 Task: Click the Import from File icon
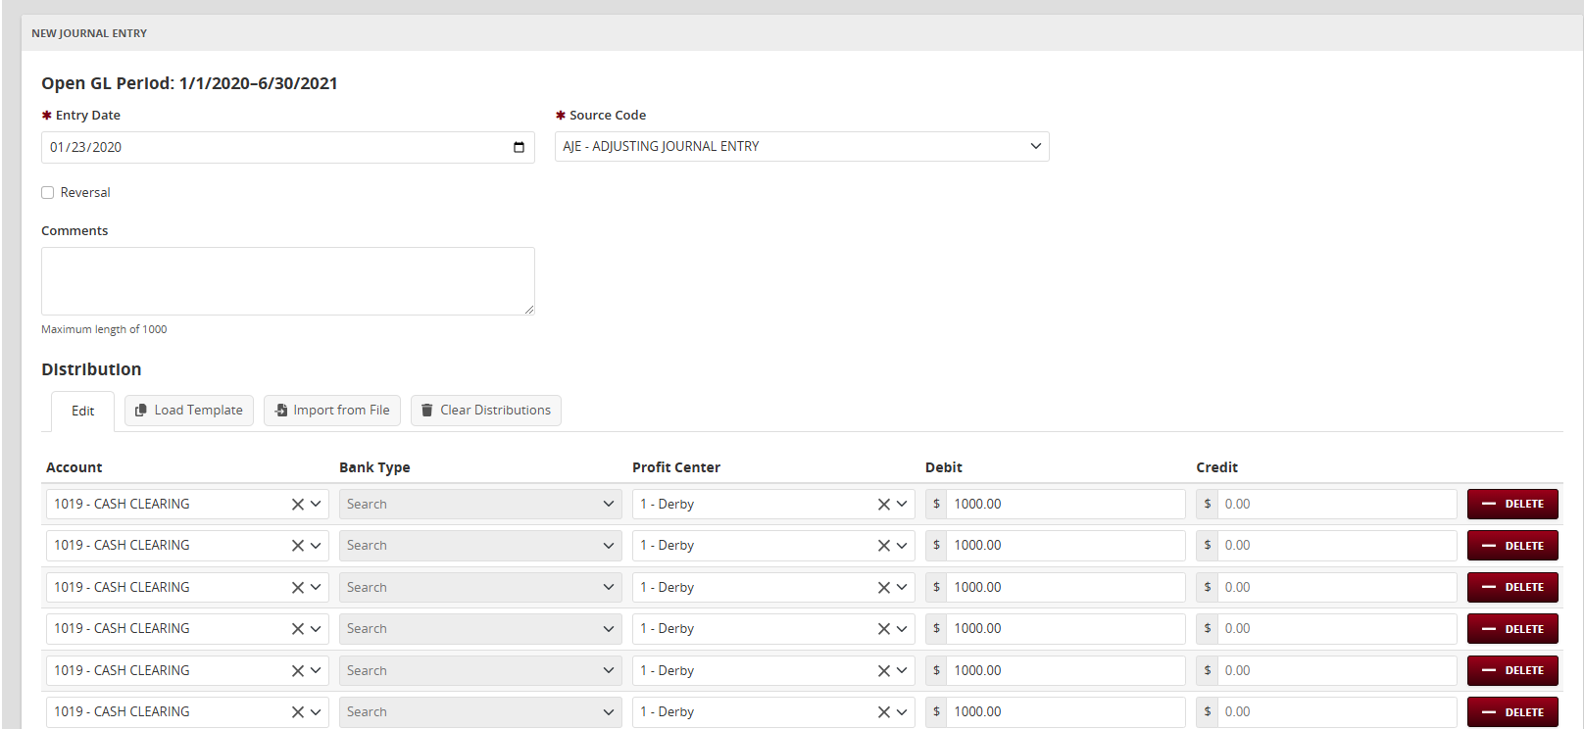(x=281, y=411)
